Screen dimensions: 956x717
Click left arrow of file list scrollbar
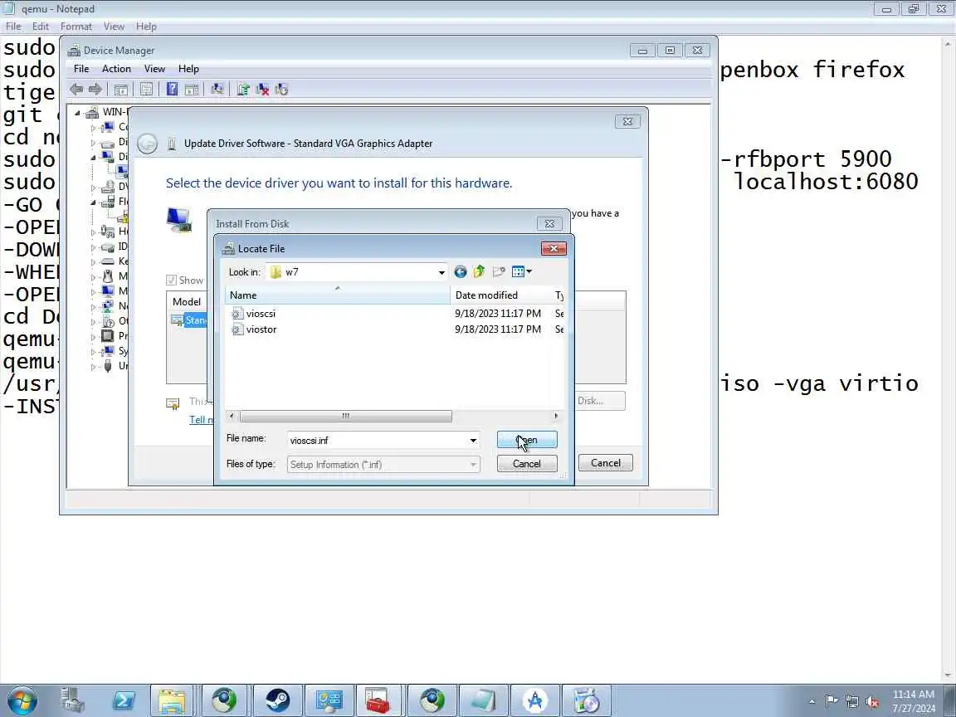[231, 416]
